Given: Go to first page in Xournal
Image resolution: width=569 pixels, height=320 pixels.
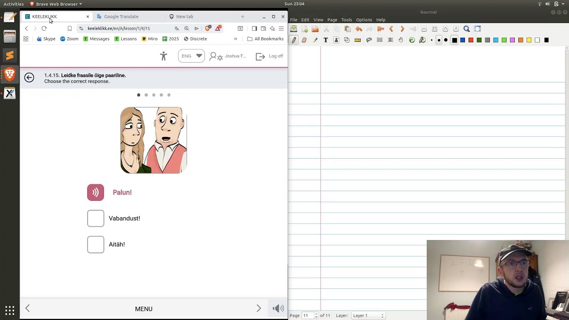Looking at the screenshot, I should tap(381, 29).
